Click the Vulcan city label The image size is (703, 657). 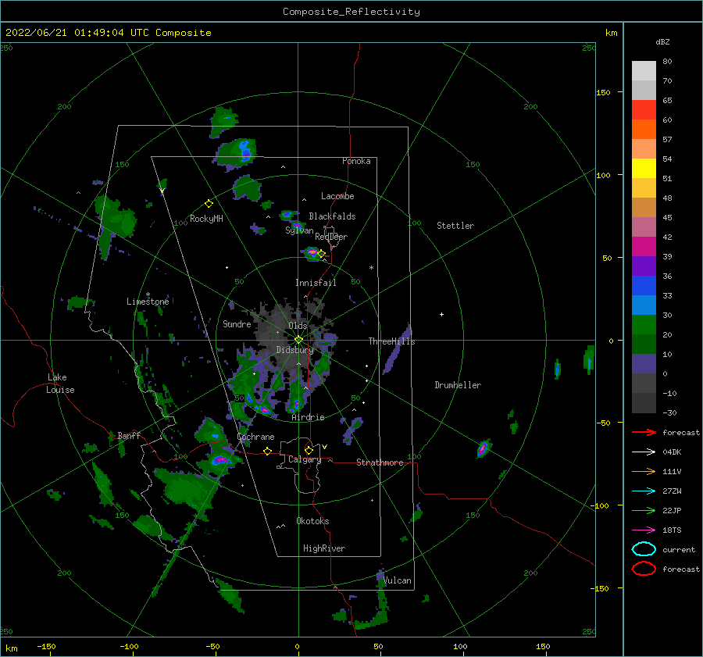click(398, 580)
